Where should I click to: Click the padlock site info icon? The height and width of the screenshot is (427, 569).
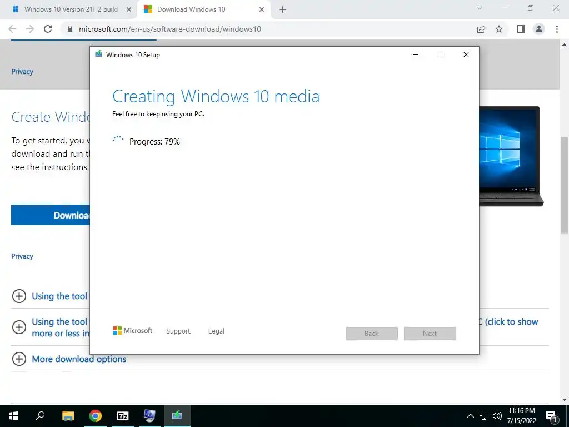[70, 29]
